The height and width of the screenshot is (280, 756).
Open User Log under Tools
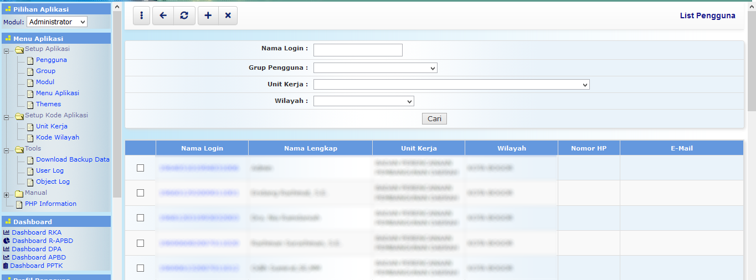pos(50,170)
